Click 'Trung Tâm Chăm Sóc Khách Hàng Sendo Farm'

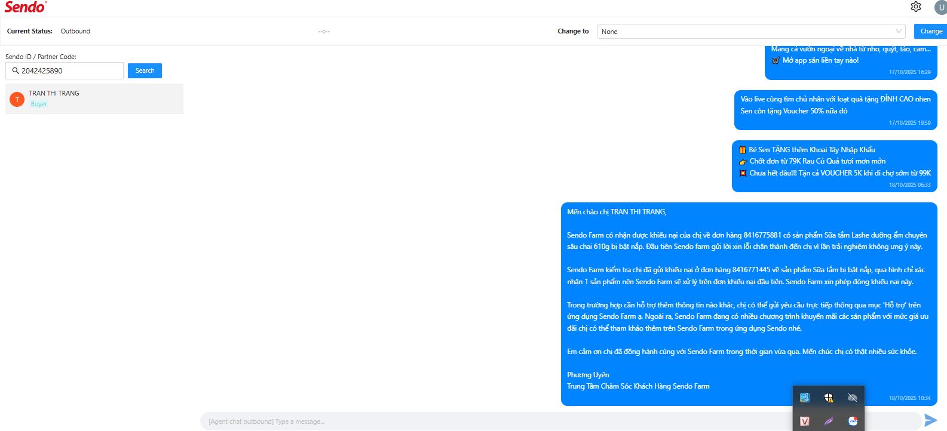pyautogui.click(x=638, y=386)
